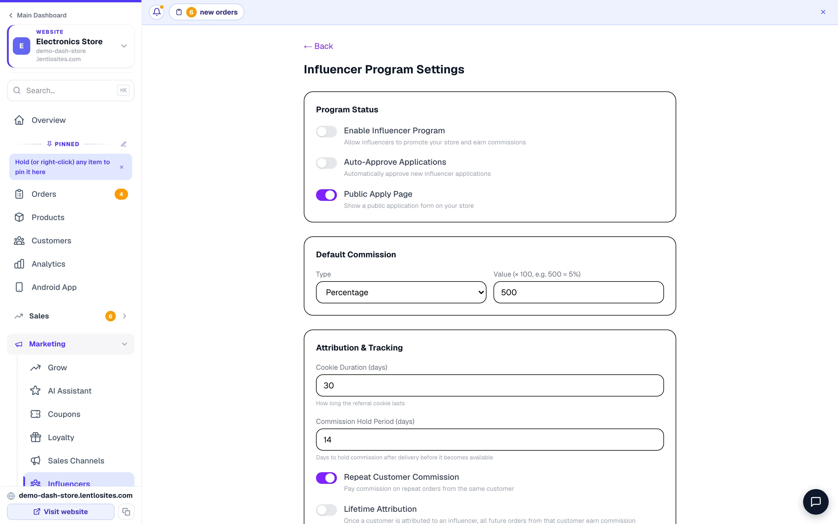The width and height of the screenshot is (838, 524).
Task: Enable the Lifetime Attribution switch
Action: pyautogui.click(x=326, y=510)
